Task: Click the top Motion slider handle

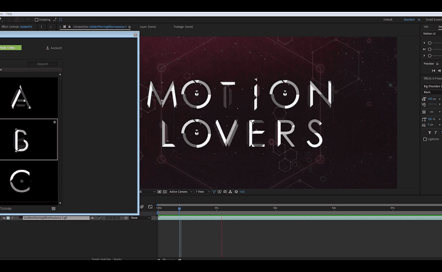Action: (x=430, y=43)
